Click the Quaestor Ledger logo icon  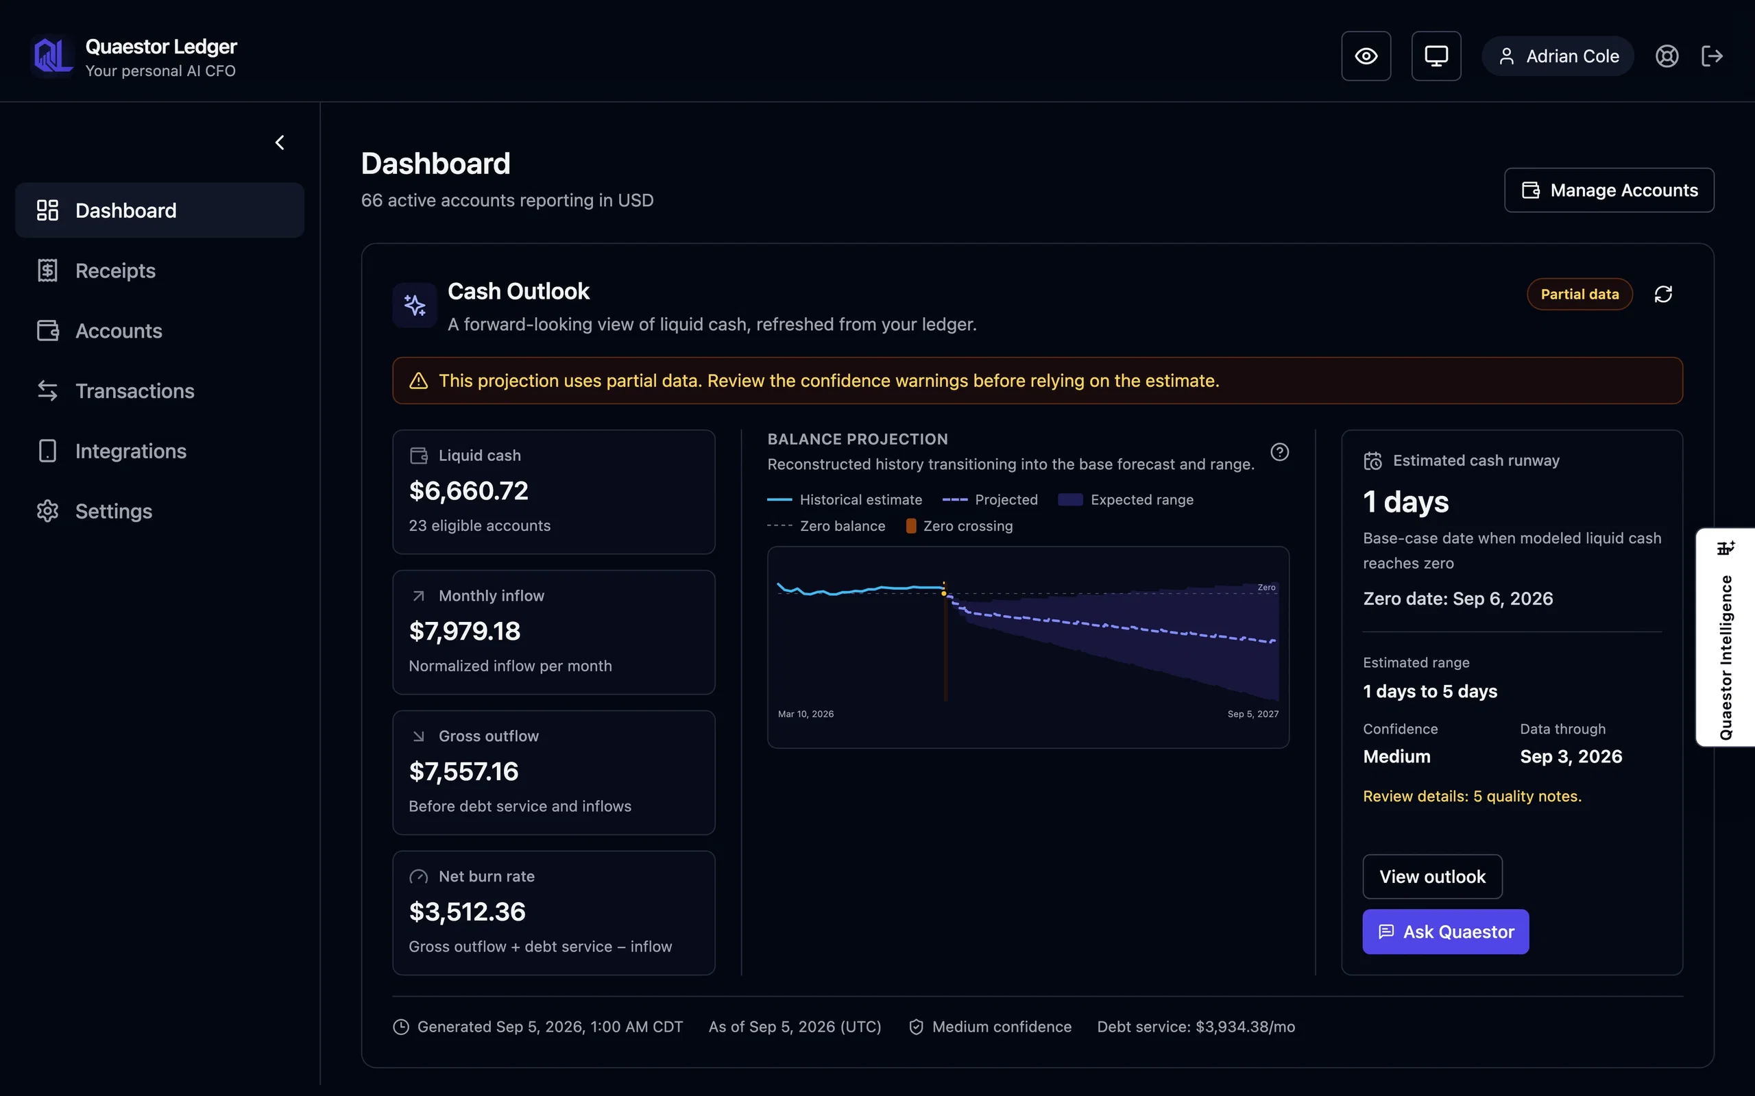tap(53, 55)
